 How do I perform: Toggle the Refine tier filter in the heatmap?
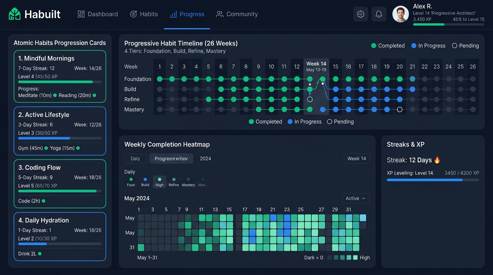click(x=174, y=182)
